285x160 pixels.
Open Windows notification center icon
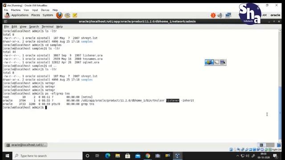pos(275,156)
